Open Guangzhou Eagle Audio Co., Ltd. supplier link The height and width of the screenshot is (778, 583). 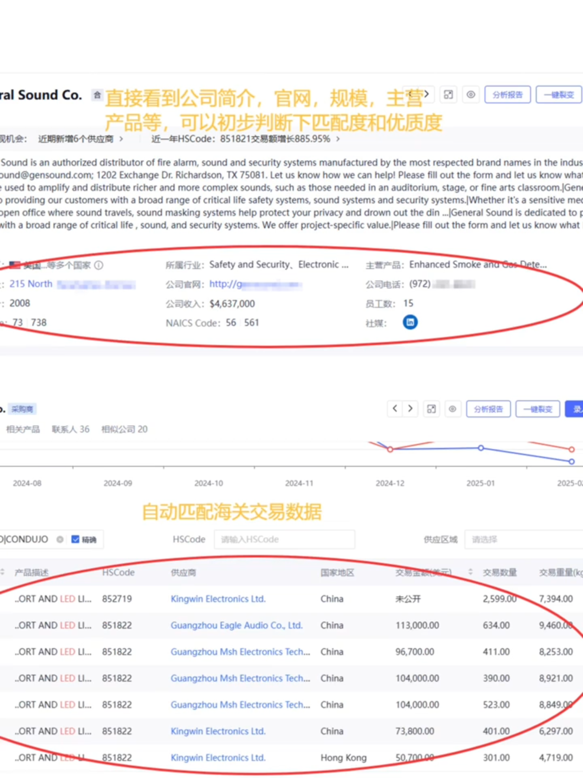(236, 625)
